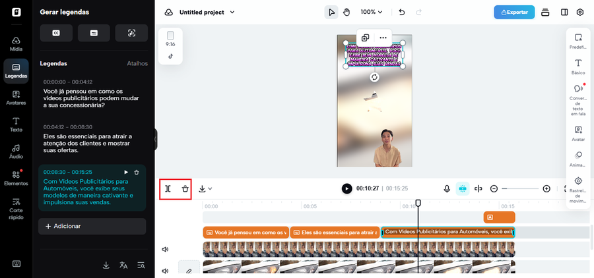Split the clip at the playhead
The image size is (594, 278).
168,188
